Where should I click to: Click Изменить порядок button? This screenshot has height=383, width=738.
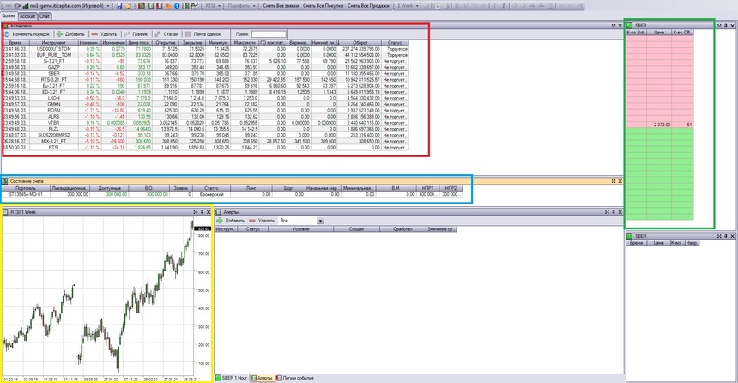(x=31, y=33)
